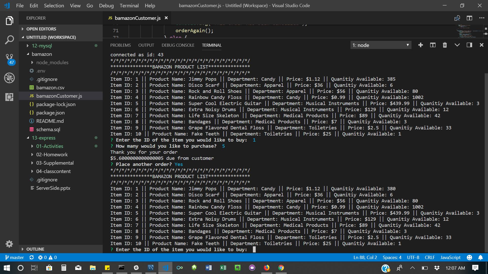488x274 pixels.
Task: Open the Extensions view icon
Action: pyautogui.click(x=9, y=97)
